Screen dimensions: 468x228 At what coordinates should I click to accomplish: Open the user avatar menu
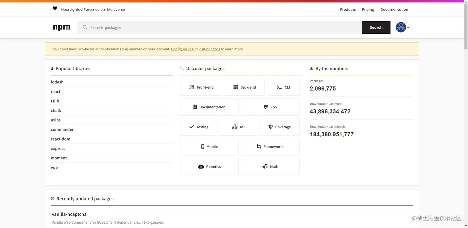coord(402,27)
